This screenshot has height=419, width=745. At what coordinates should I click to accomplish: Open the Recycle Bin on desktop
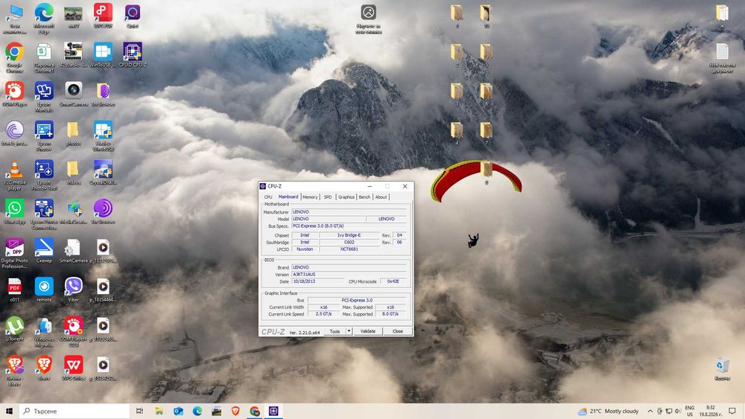tap(722, 369)
